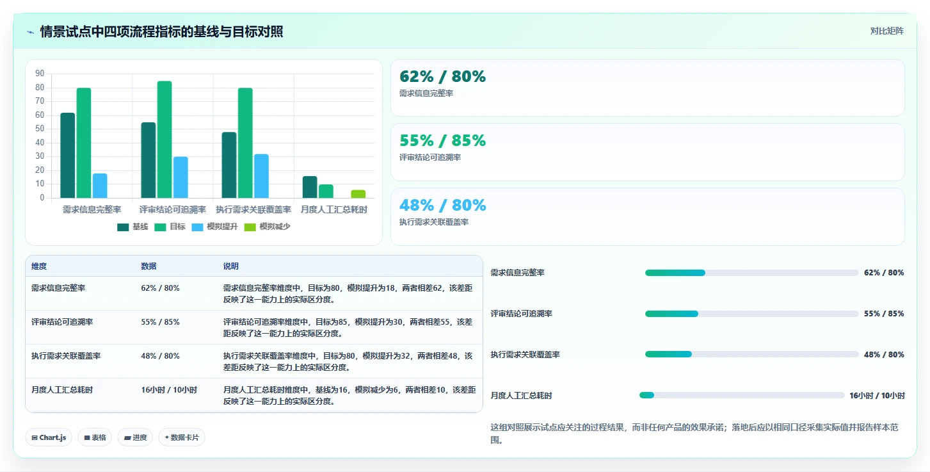
Task: Click the 需求信息完整率 progress bar
Action: [x=751, y=273]
